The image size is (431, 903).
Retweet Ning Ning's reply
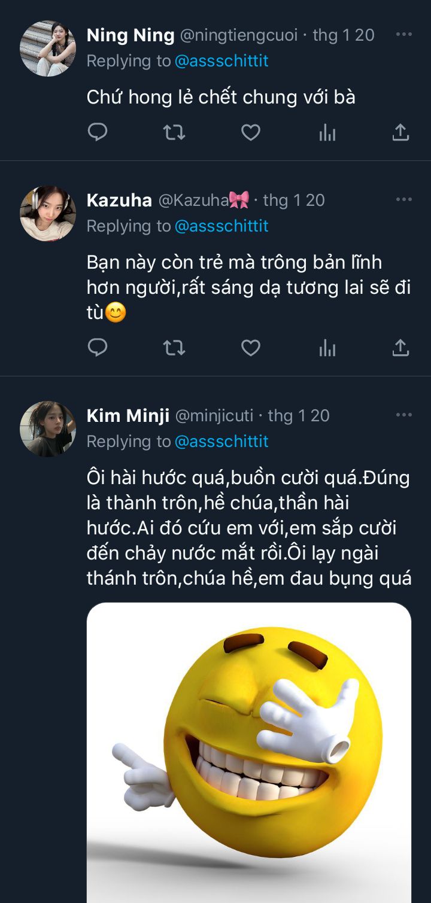click(x=174, y=132)
